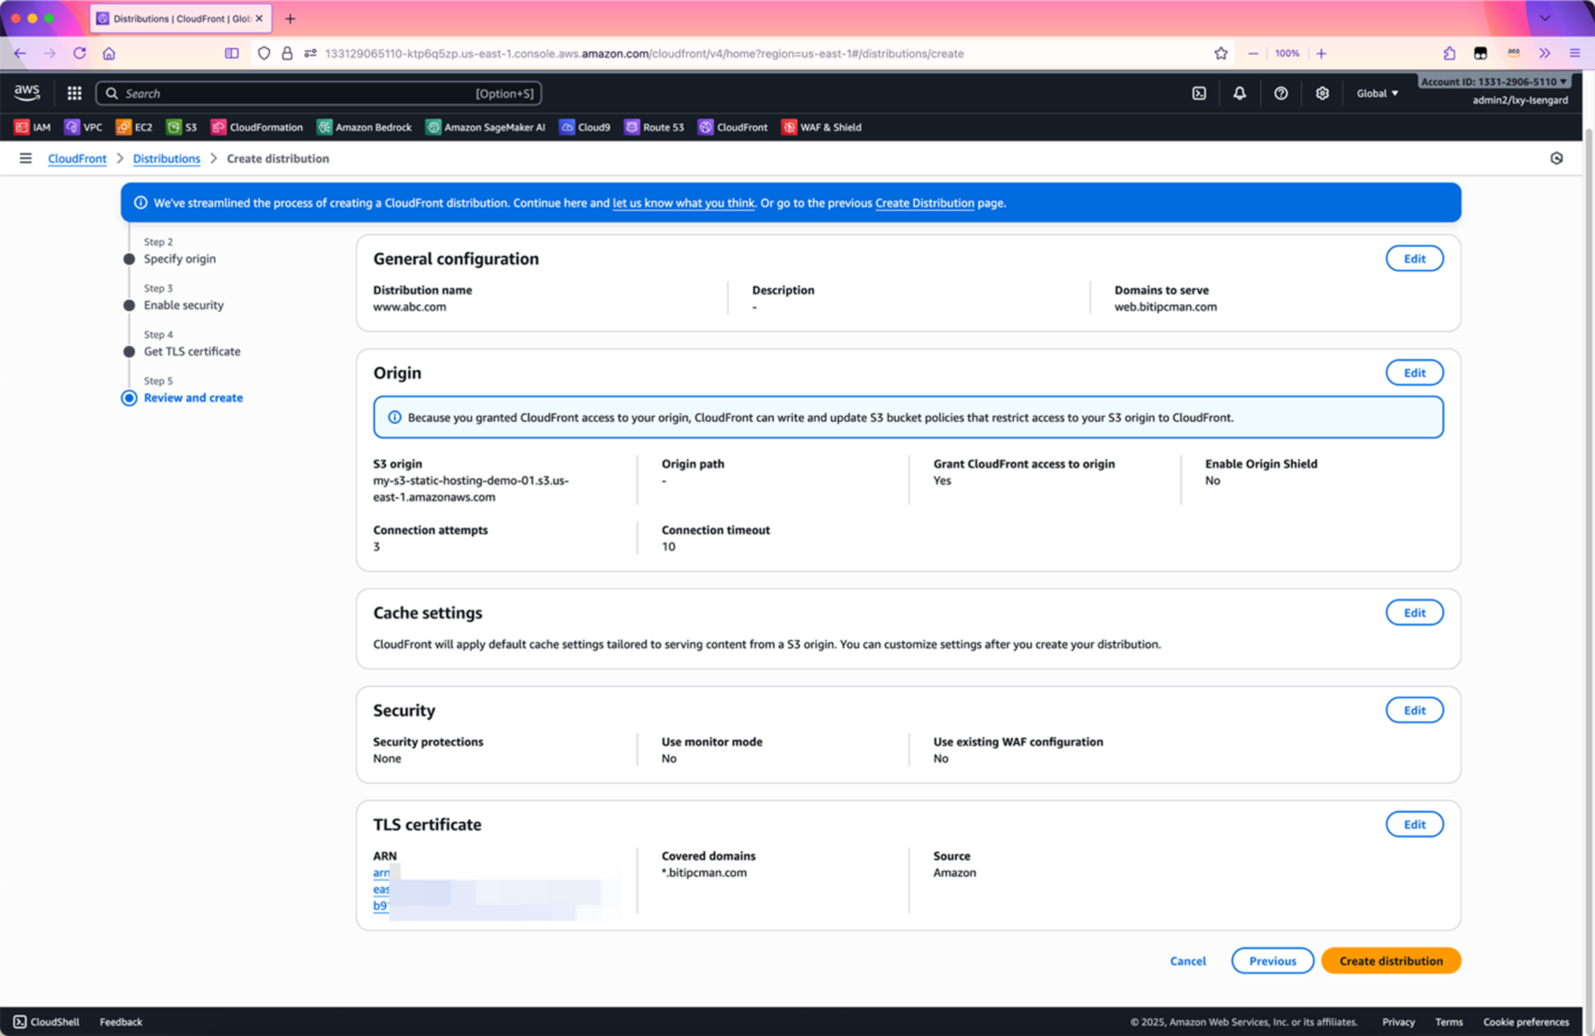Open the AWS help question mark icon
Screen dimensions: 1595x1036
coord(1280,93)
